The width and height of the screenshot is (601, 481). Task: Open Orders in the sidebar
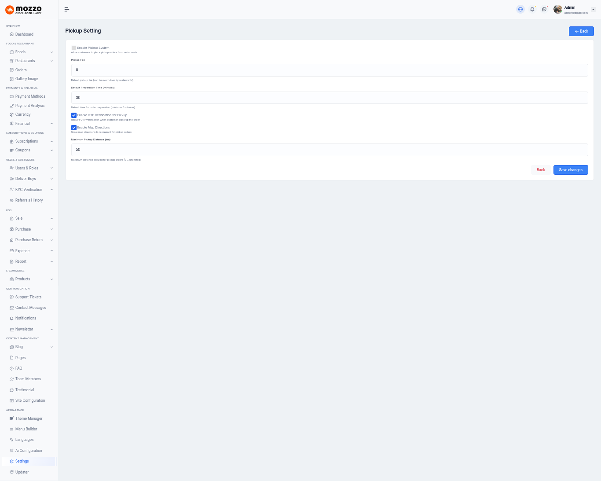pos(21,70)
